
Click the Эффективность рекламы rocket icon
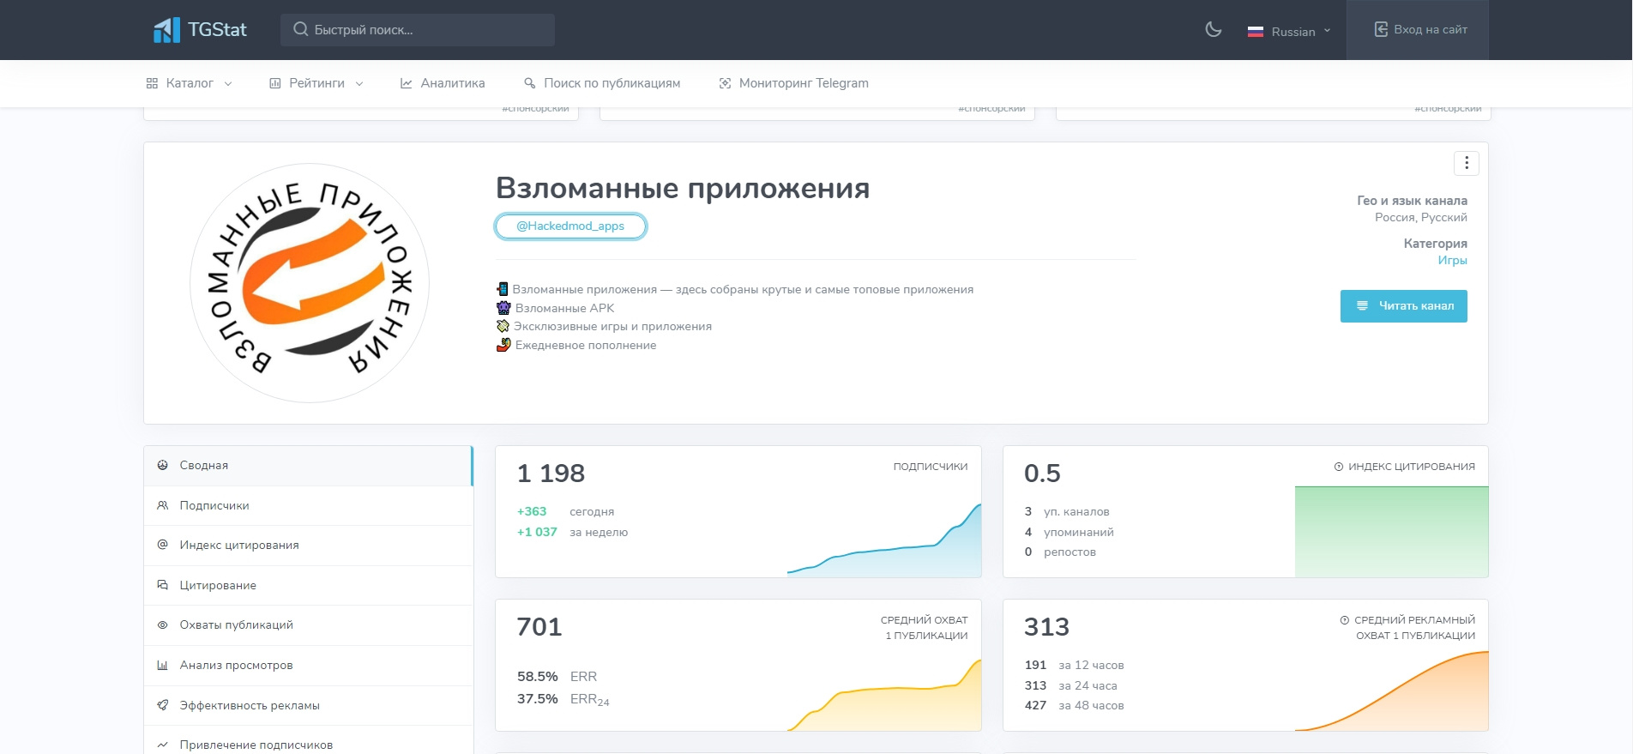click(162, 705)
